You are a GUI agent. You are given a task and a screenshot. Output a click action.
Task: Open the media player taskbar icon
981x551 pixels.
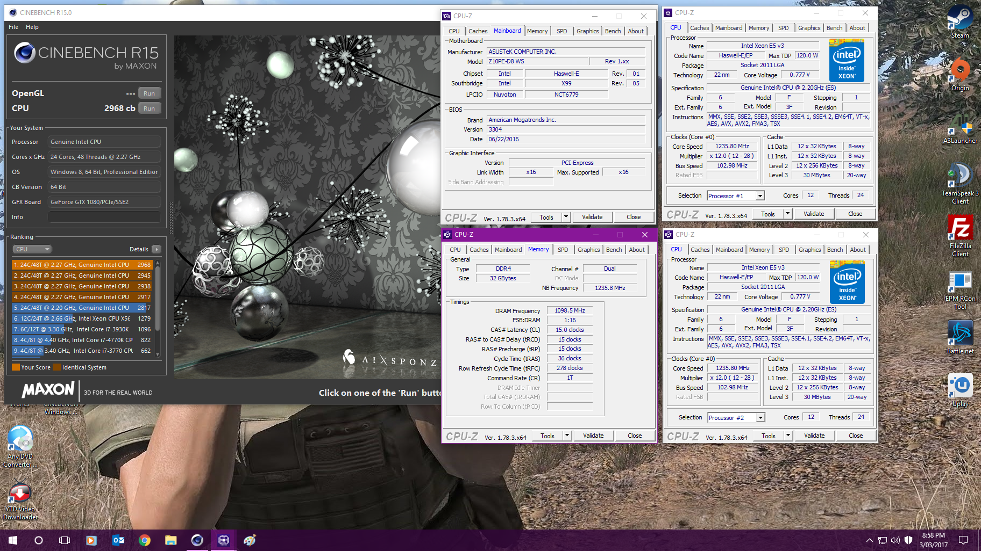[x=91, y=540]
